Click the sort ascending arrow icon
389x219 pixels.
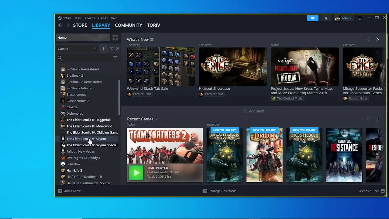[103, 49]
